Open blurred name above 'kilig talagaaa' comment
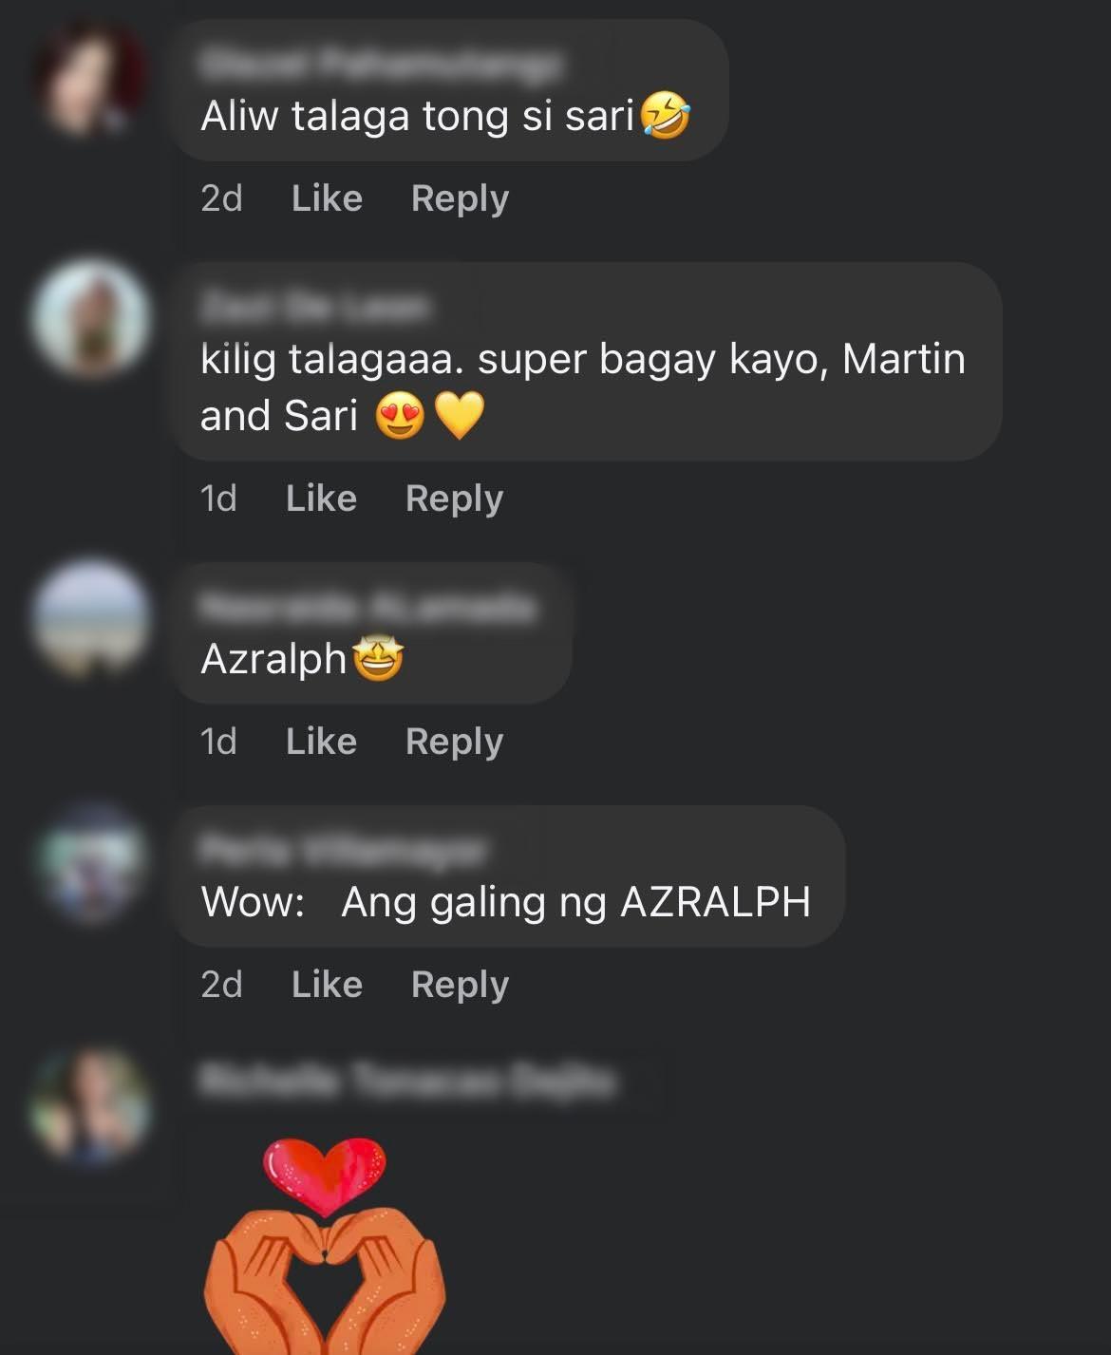The width and height of the screenshot is (1111, 1355). click(315, 307)
